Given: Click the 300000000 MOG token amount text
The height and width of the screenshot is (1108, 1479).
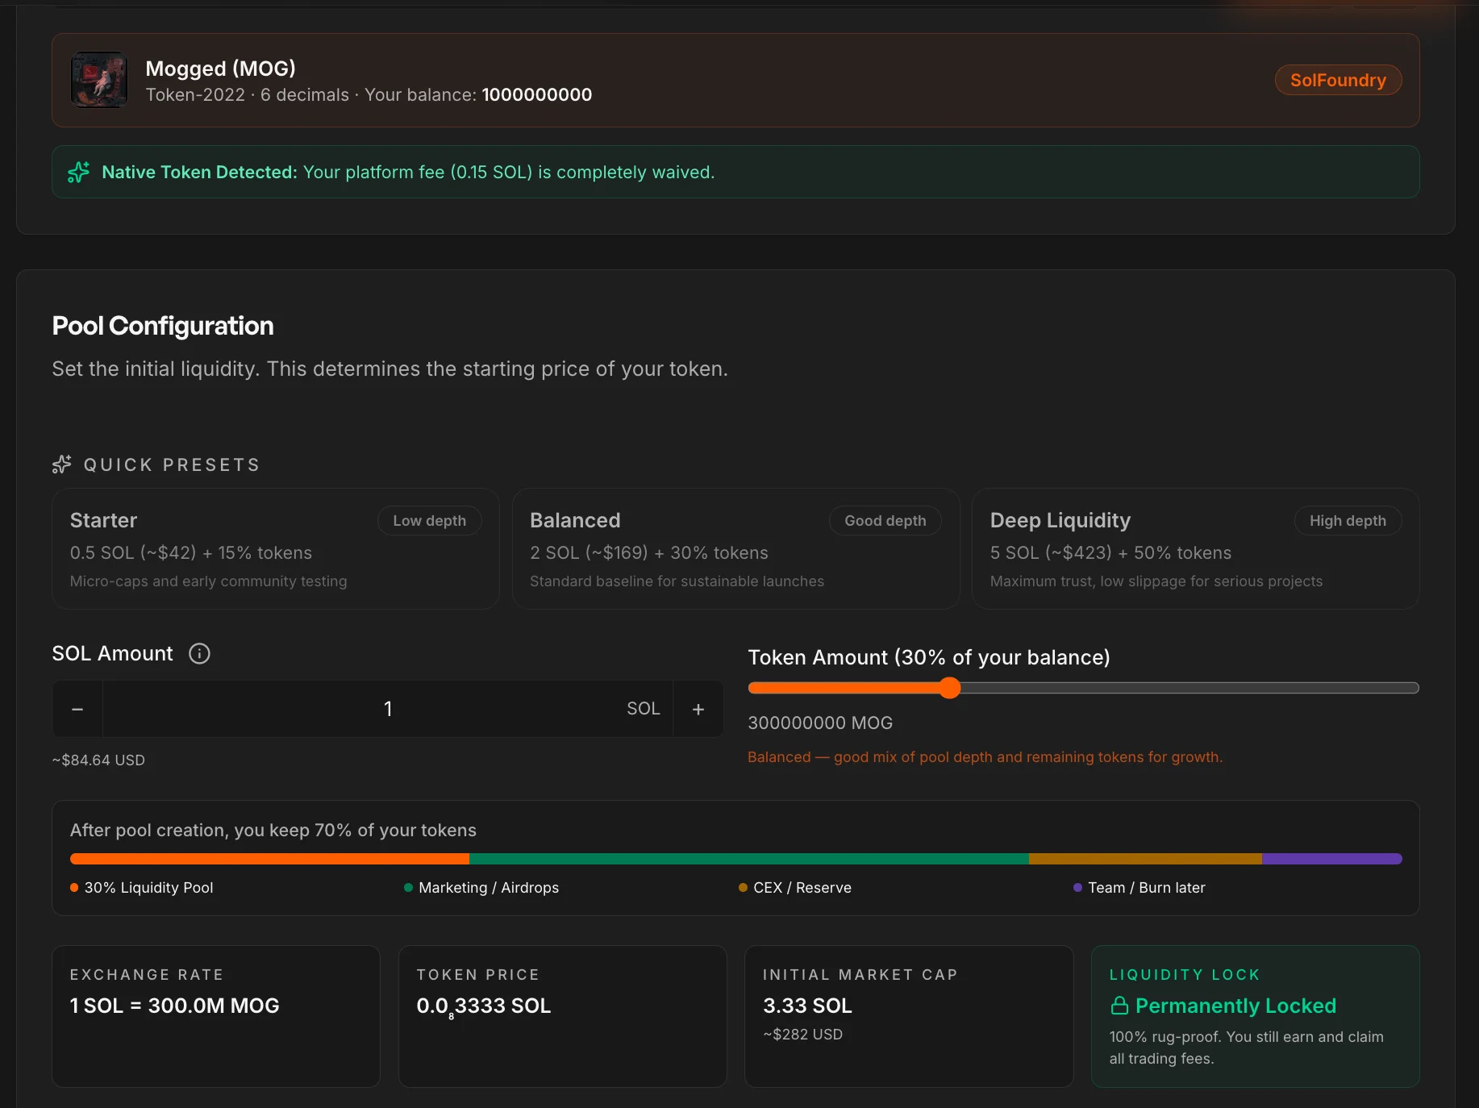Looking at the screenshot, I should point(820,723).
